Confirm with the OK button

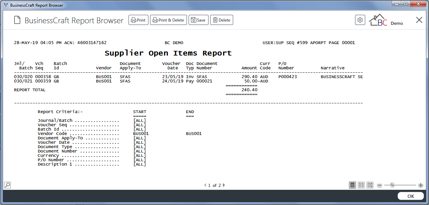(410, 196)
